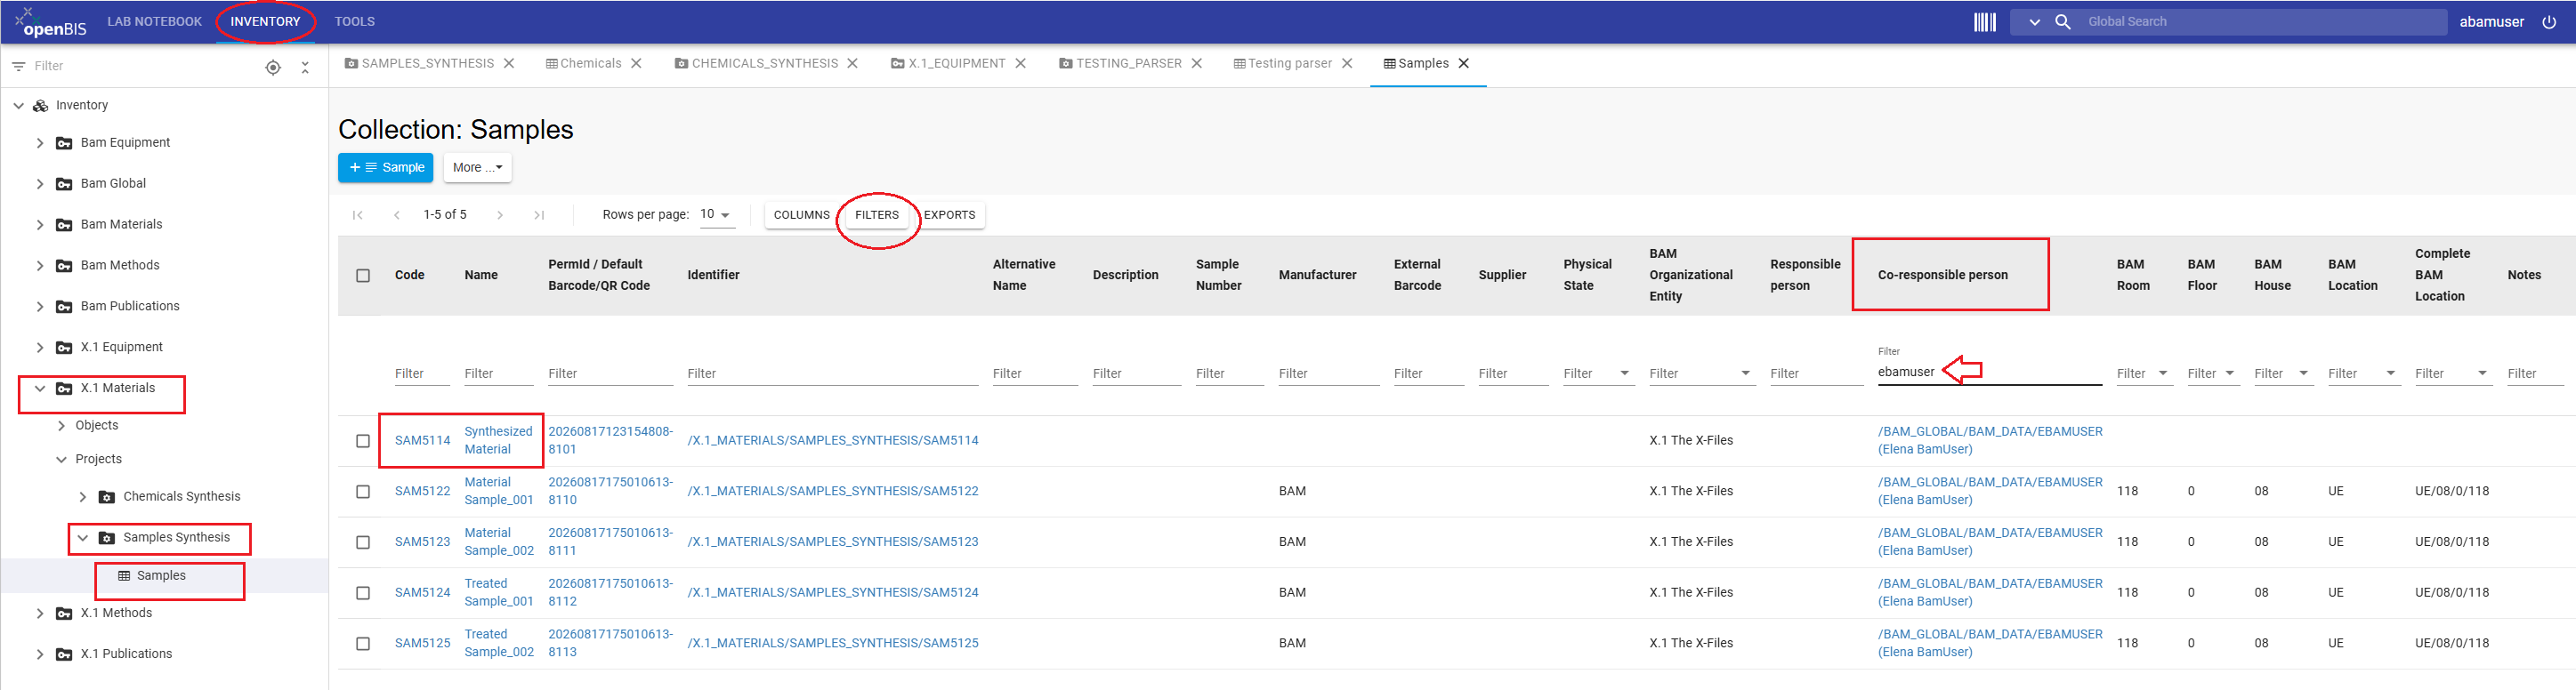Click the Bam Equipment folder icon
This screenshot has width=2576, height=690.
point(64,143)
